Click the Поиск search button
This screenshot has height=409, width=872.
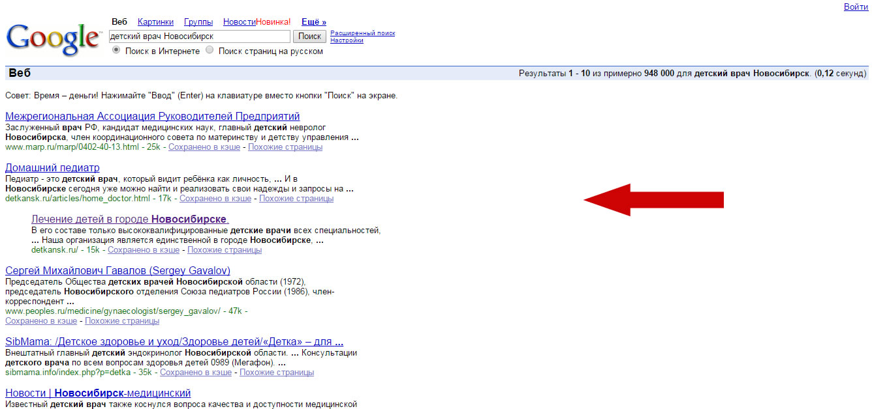pos(309,36)
